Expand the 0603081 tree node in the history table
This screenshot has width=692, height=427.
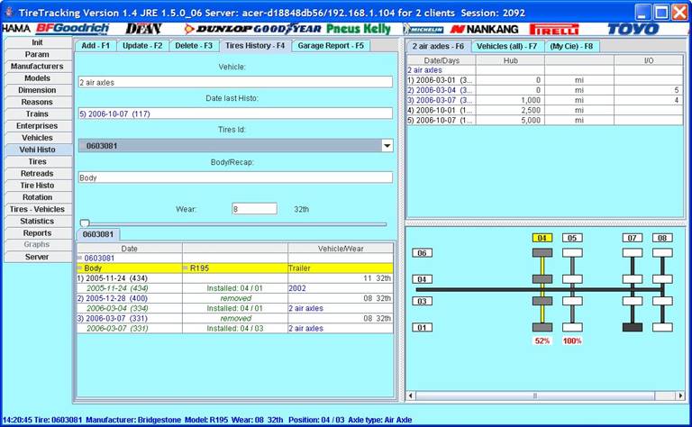(80, 258)
